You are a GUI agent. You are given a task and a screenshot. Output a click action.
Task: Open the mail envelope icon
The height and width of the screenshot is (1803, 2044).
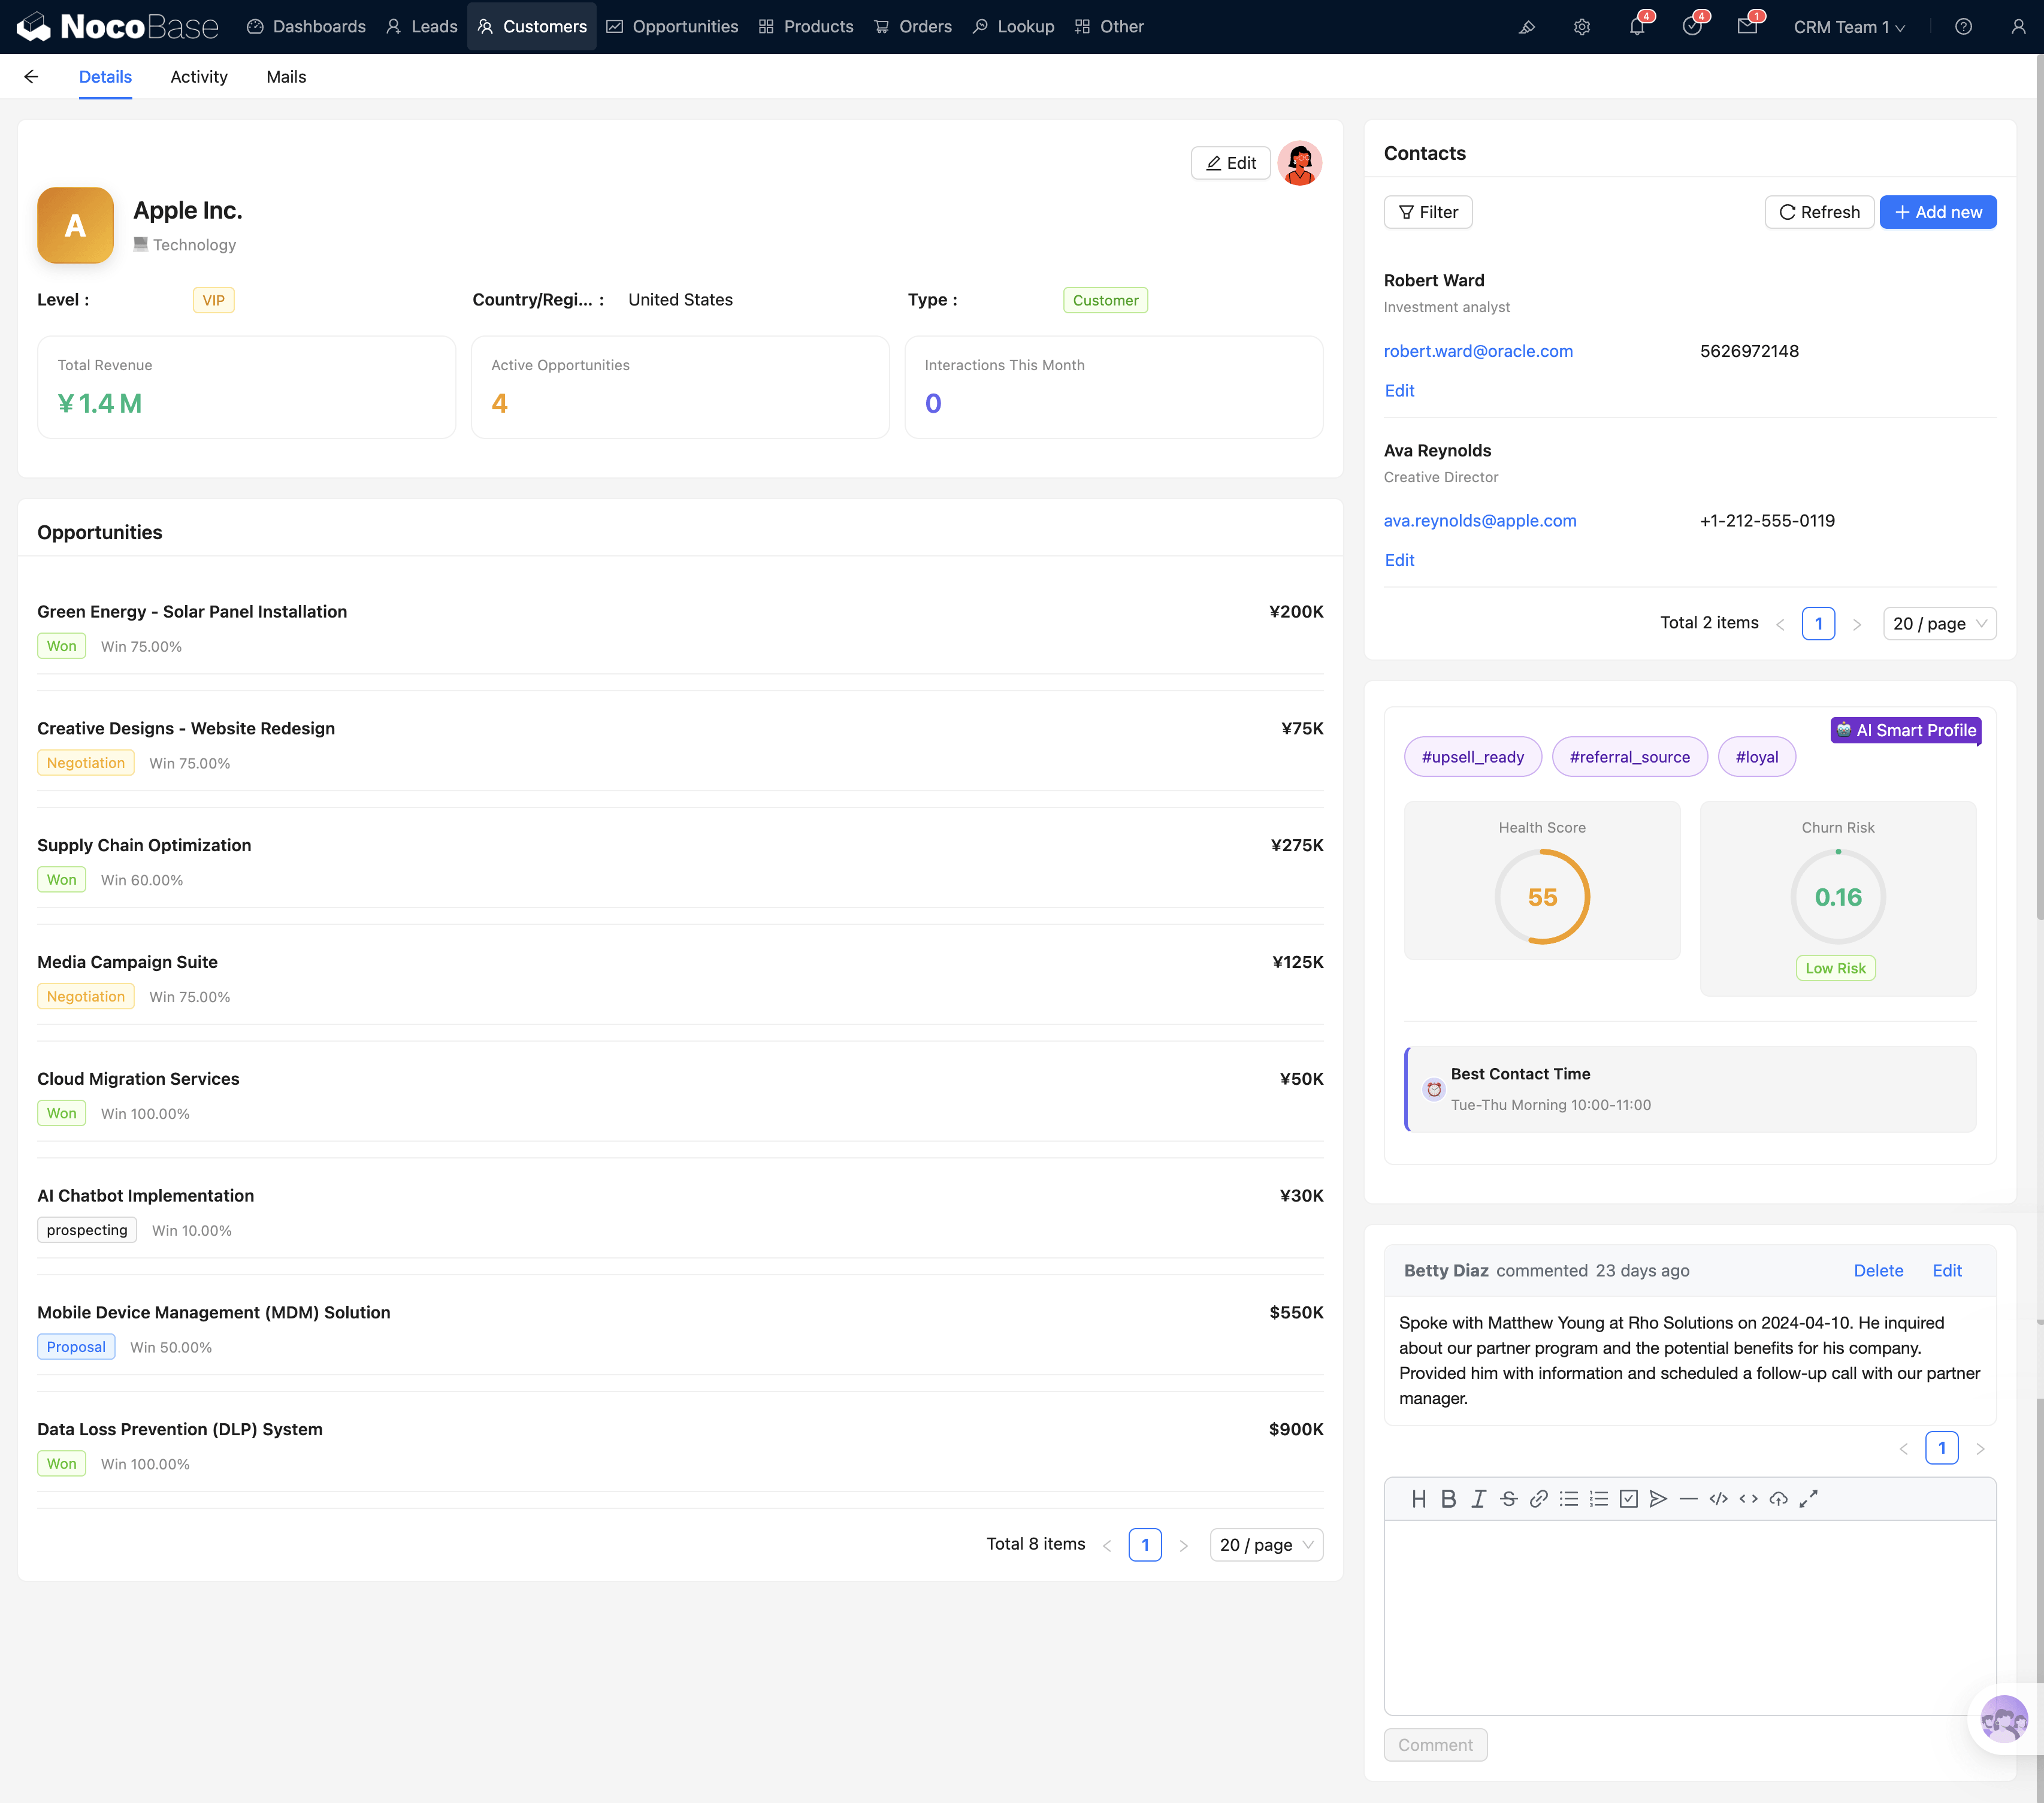(1746, 27)
